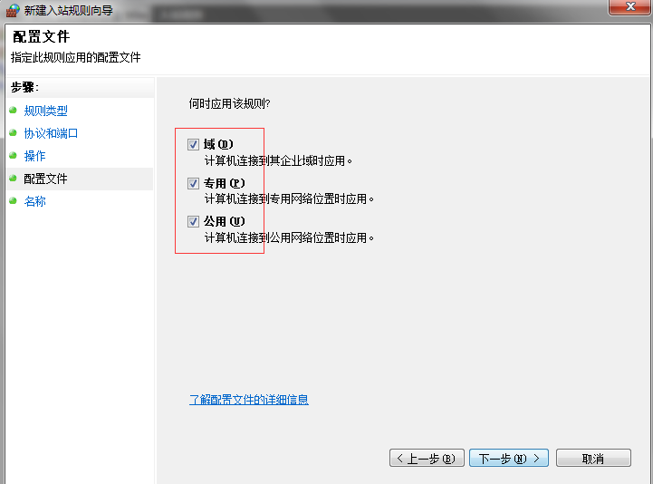Uncheck the 域(D) domain checkbox

point(193,145)
